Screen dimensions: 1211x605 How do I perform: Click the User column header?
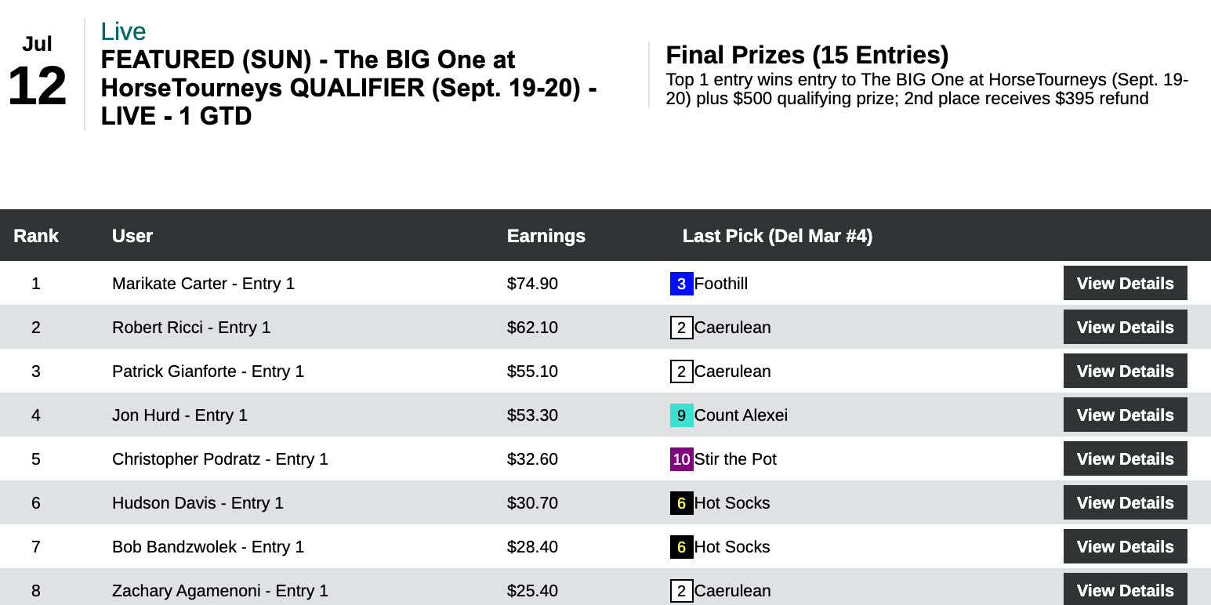132,236
